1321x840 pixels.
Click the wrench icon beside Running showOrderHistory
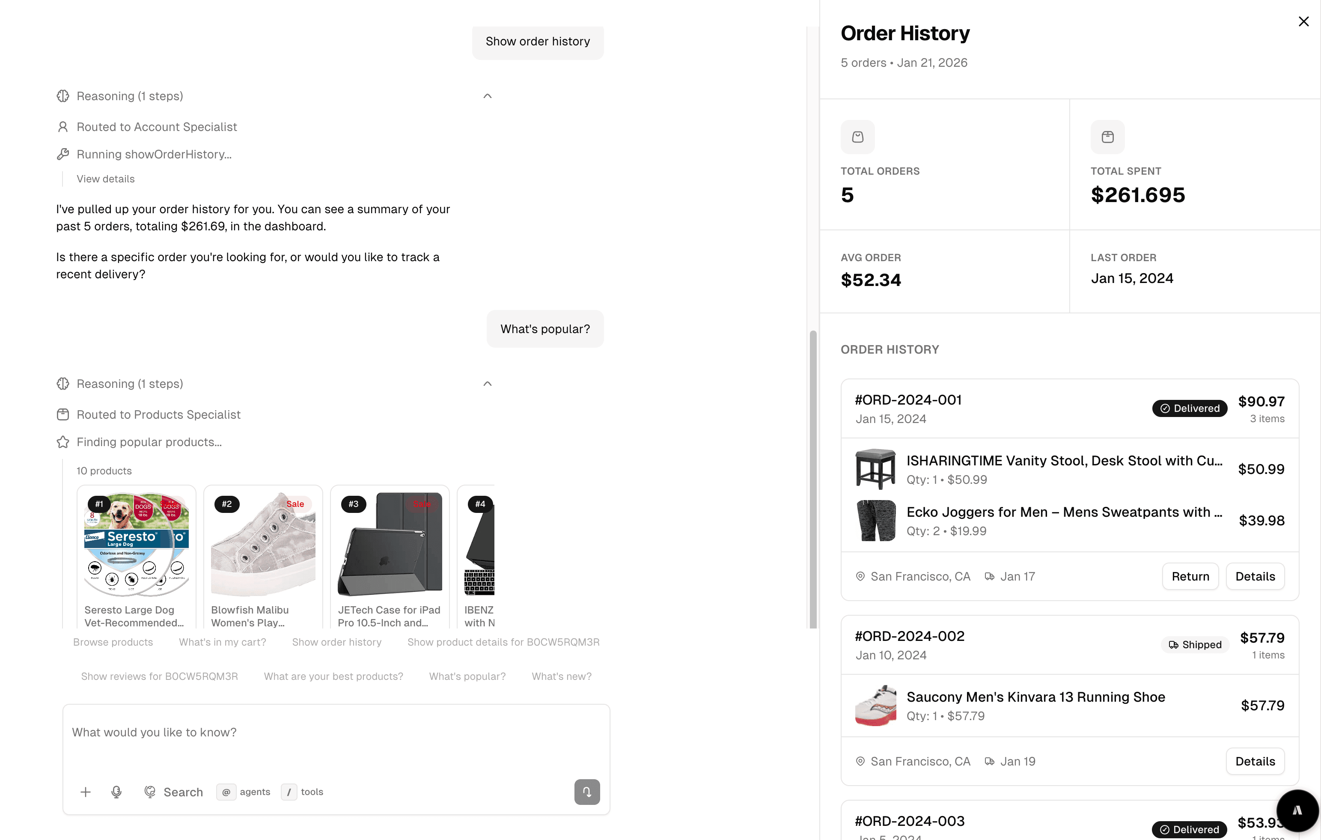[x=62, y=154]
